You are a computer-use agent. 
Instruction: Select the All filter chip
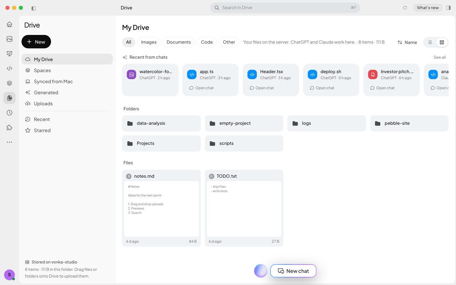click(129, 42)
